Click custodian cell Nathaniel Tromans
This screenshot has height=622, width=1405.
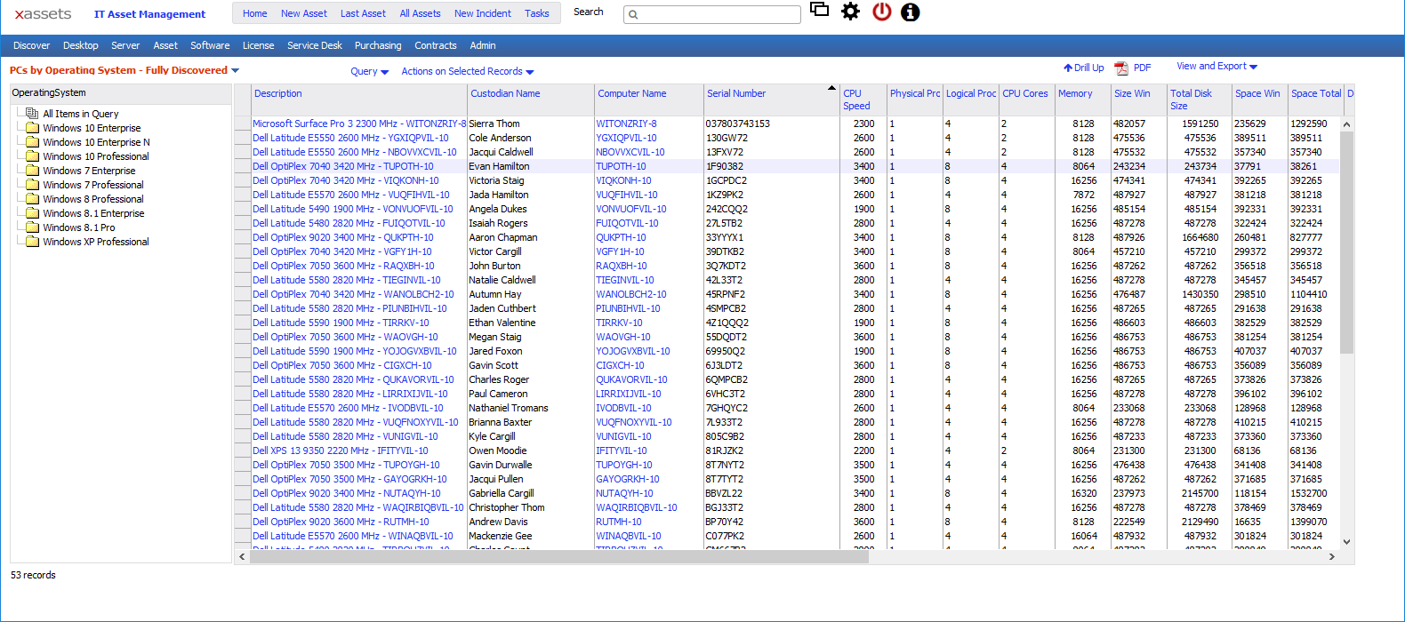point(509,408)
